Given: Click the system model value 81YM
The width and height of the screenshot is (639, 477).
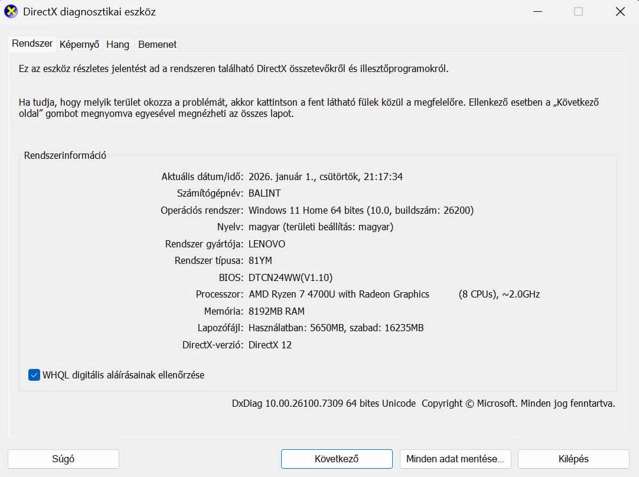Looking at the screenshot, I should click(x=260, y=261).
